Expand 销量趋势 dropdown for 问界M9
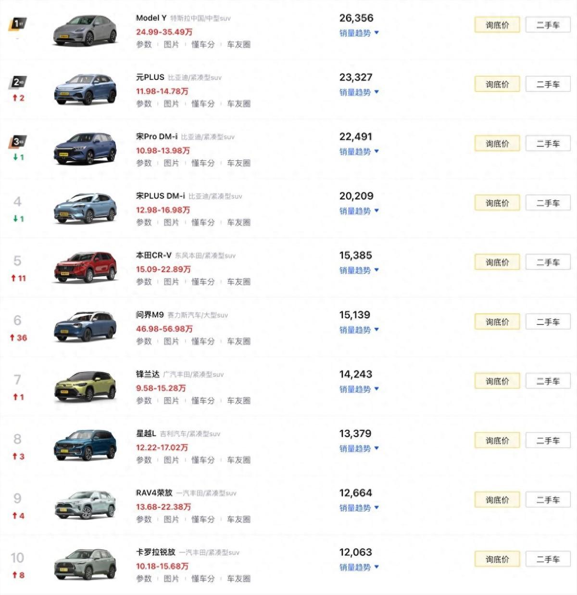This screenshot has width=577, height=595. (x=359, y=330)
